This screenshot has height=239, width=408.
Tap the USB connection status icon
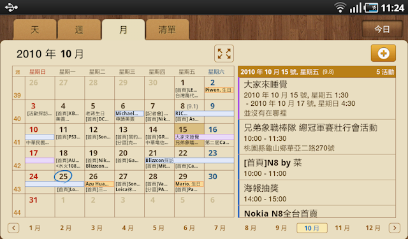pyautogui.click(x=11, y=7)
